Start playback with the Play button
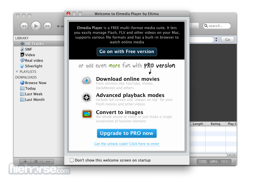This screenshot has height=183, width=254. 36,26
